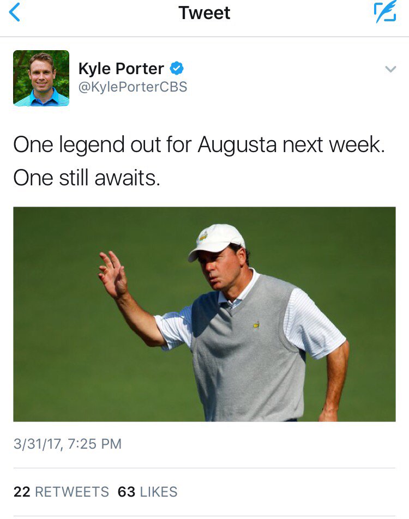Tap the blue verified badge

click(x=177, y=68)
